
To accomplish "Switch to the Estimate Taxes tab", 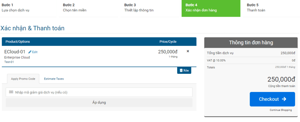I will 54,79.
